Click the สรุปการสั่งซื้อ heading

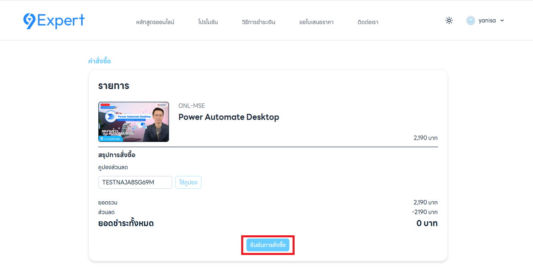click(x=117, y=155)
